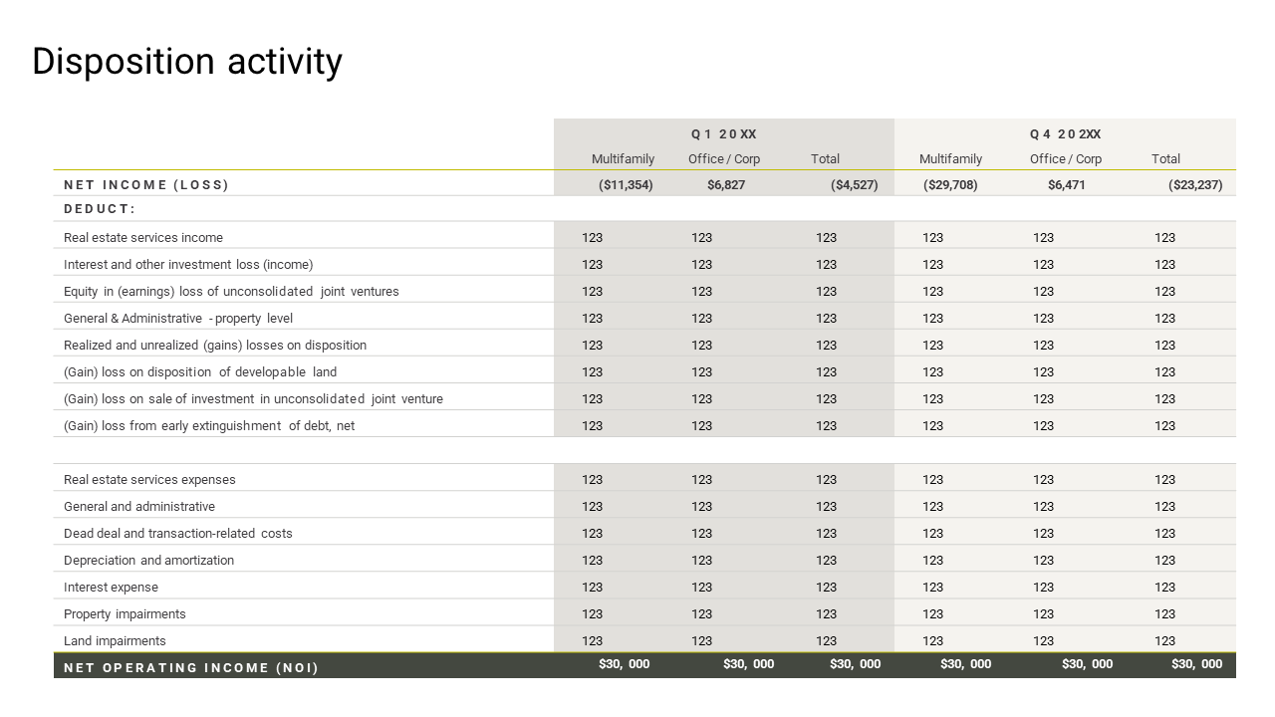This screenshot has width=1275, height=717.
Task: Select the ($11,354) net income value
Action: point(626,185)
